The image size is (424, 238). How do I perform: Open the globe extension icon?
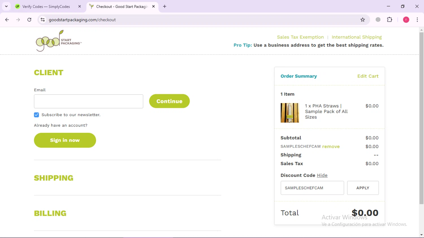378,20
